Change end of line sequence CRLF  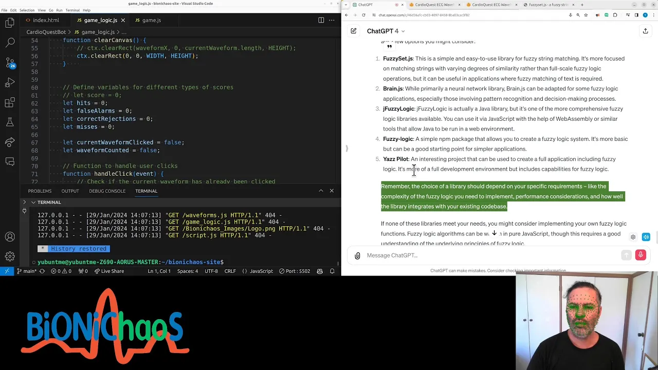tap(230, 271)
